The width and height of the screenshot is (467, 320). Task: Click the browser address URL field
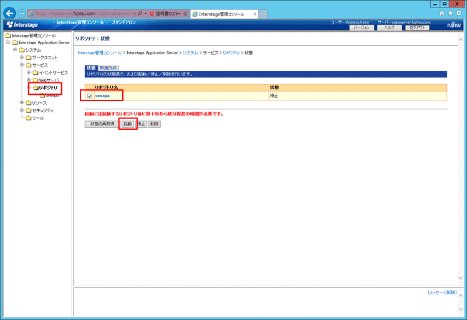pos(85,14)
